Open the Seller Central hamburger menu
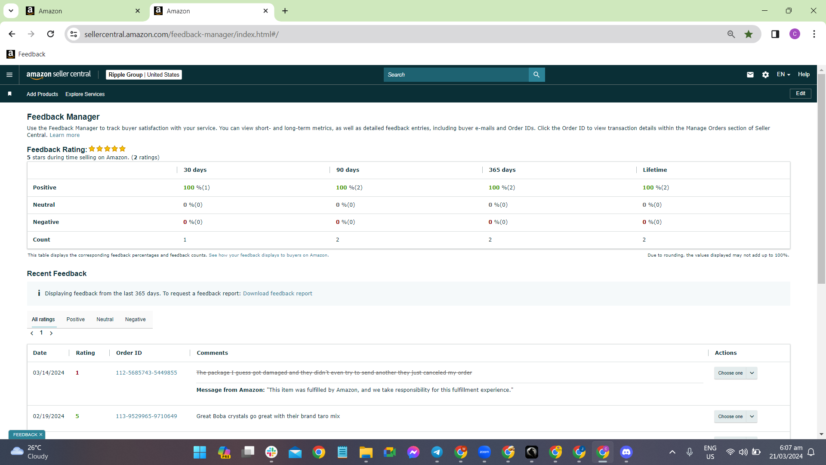 tap(9, 75)
